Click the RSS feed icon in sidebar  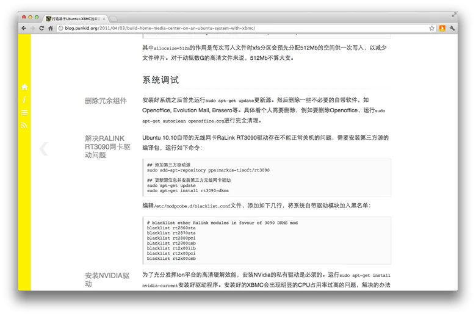[x=24, y=126]
